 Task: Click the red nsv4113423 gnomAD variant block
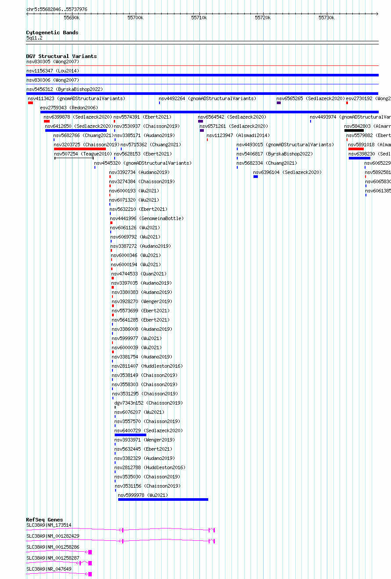[x=30, y=103]
